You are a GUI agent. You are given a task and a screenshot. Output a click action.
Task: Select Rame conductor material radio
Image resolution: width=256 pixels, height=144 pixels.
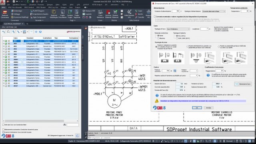[158, 36]
